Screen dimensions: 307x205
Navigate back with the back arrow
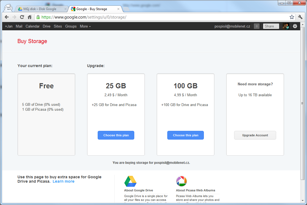coord(7,17)
